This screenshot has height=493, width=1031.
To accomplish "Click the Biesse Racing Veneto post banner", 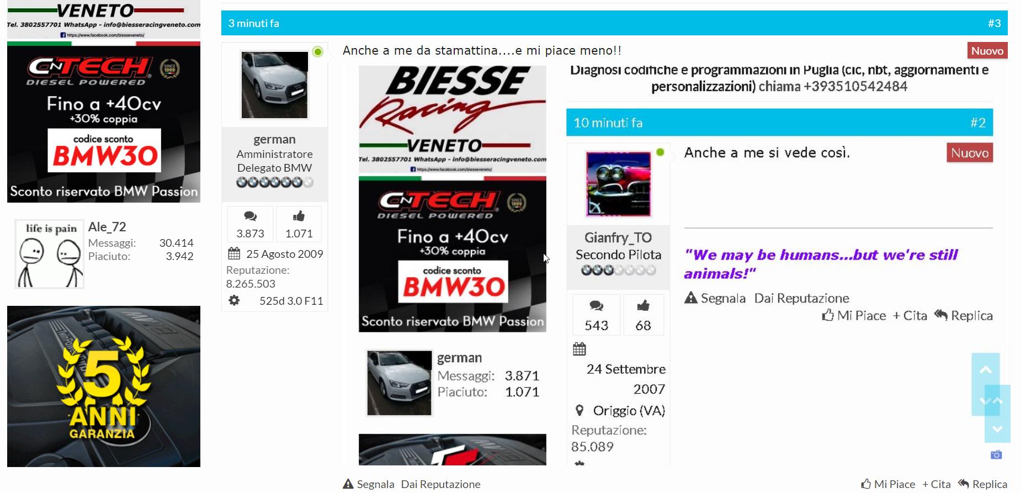I will [x=453, y=119].
